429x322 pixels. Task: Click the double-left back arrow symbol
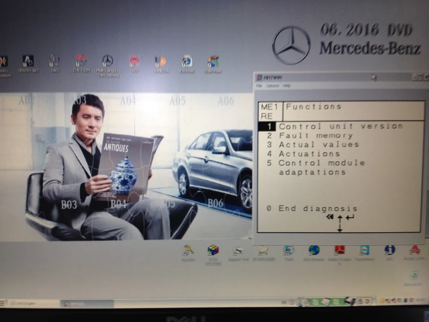330,217
